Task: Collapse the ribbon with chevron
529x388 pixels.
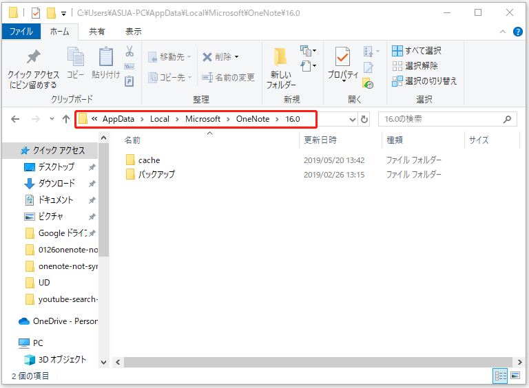Action: click(x=503, y=32)
